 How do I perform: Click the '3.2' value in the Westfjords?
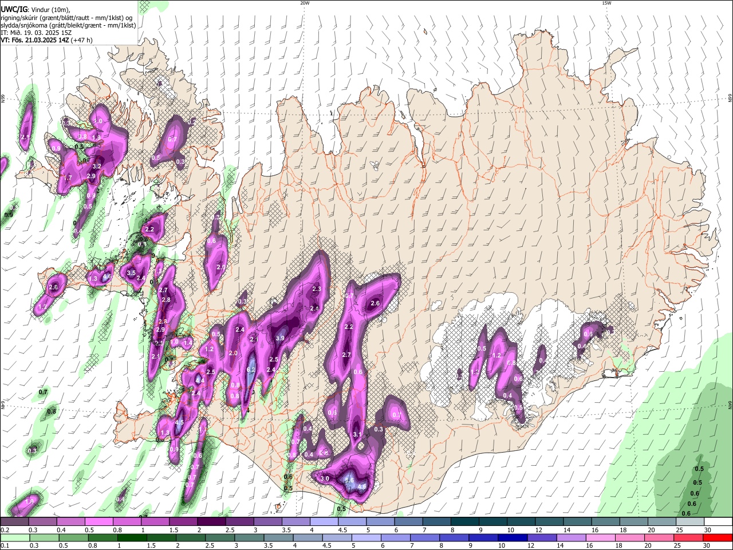(97, 166)
